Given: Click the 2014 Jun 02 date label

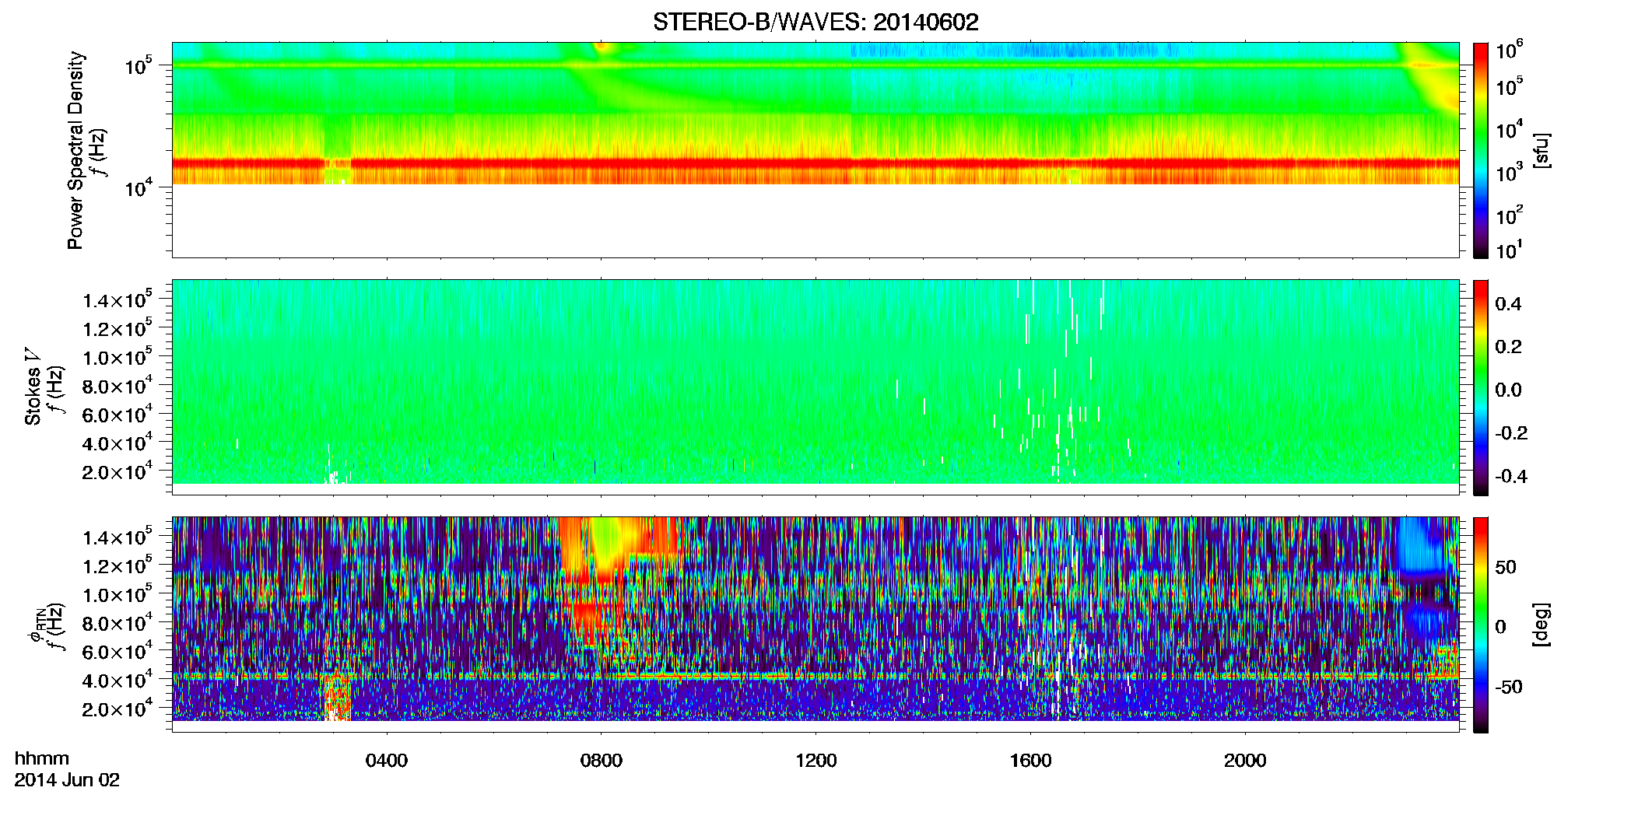Looking at the screenshot, I should [x=67, y=780].
